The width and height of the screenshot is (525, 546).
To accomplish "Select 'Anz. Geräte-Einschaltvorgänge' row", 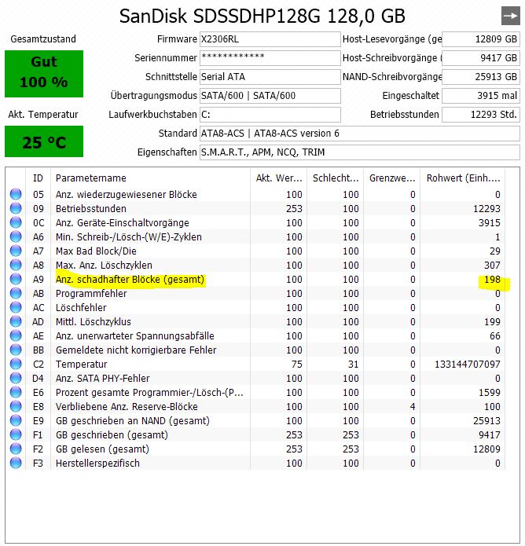I will [255, 222].
